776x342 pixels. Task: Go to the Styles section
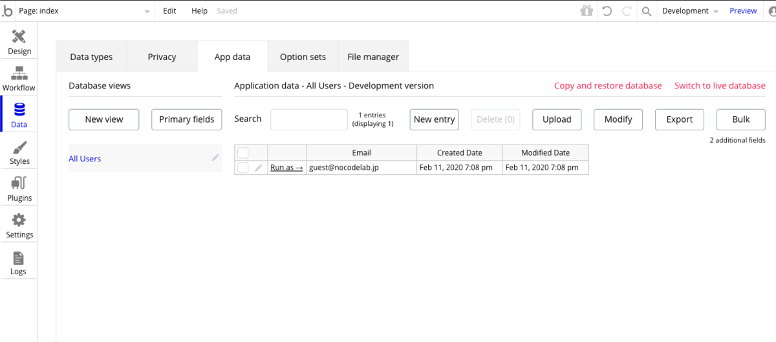(x=19, y=152)
